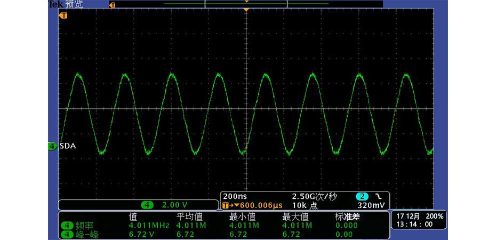The width and height of the screenshot is (496, 240).
Task: Click the orange trigger position marker atop the graticule
Action: pos(246,10)
